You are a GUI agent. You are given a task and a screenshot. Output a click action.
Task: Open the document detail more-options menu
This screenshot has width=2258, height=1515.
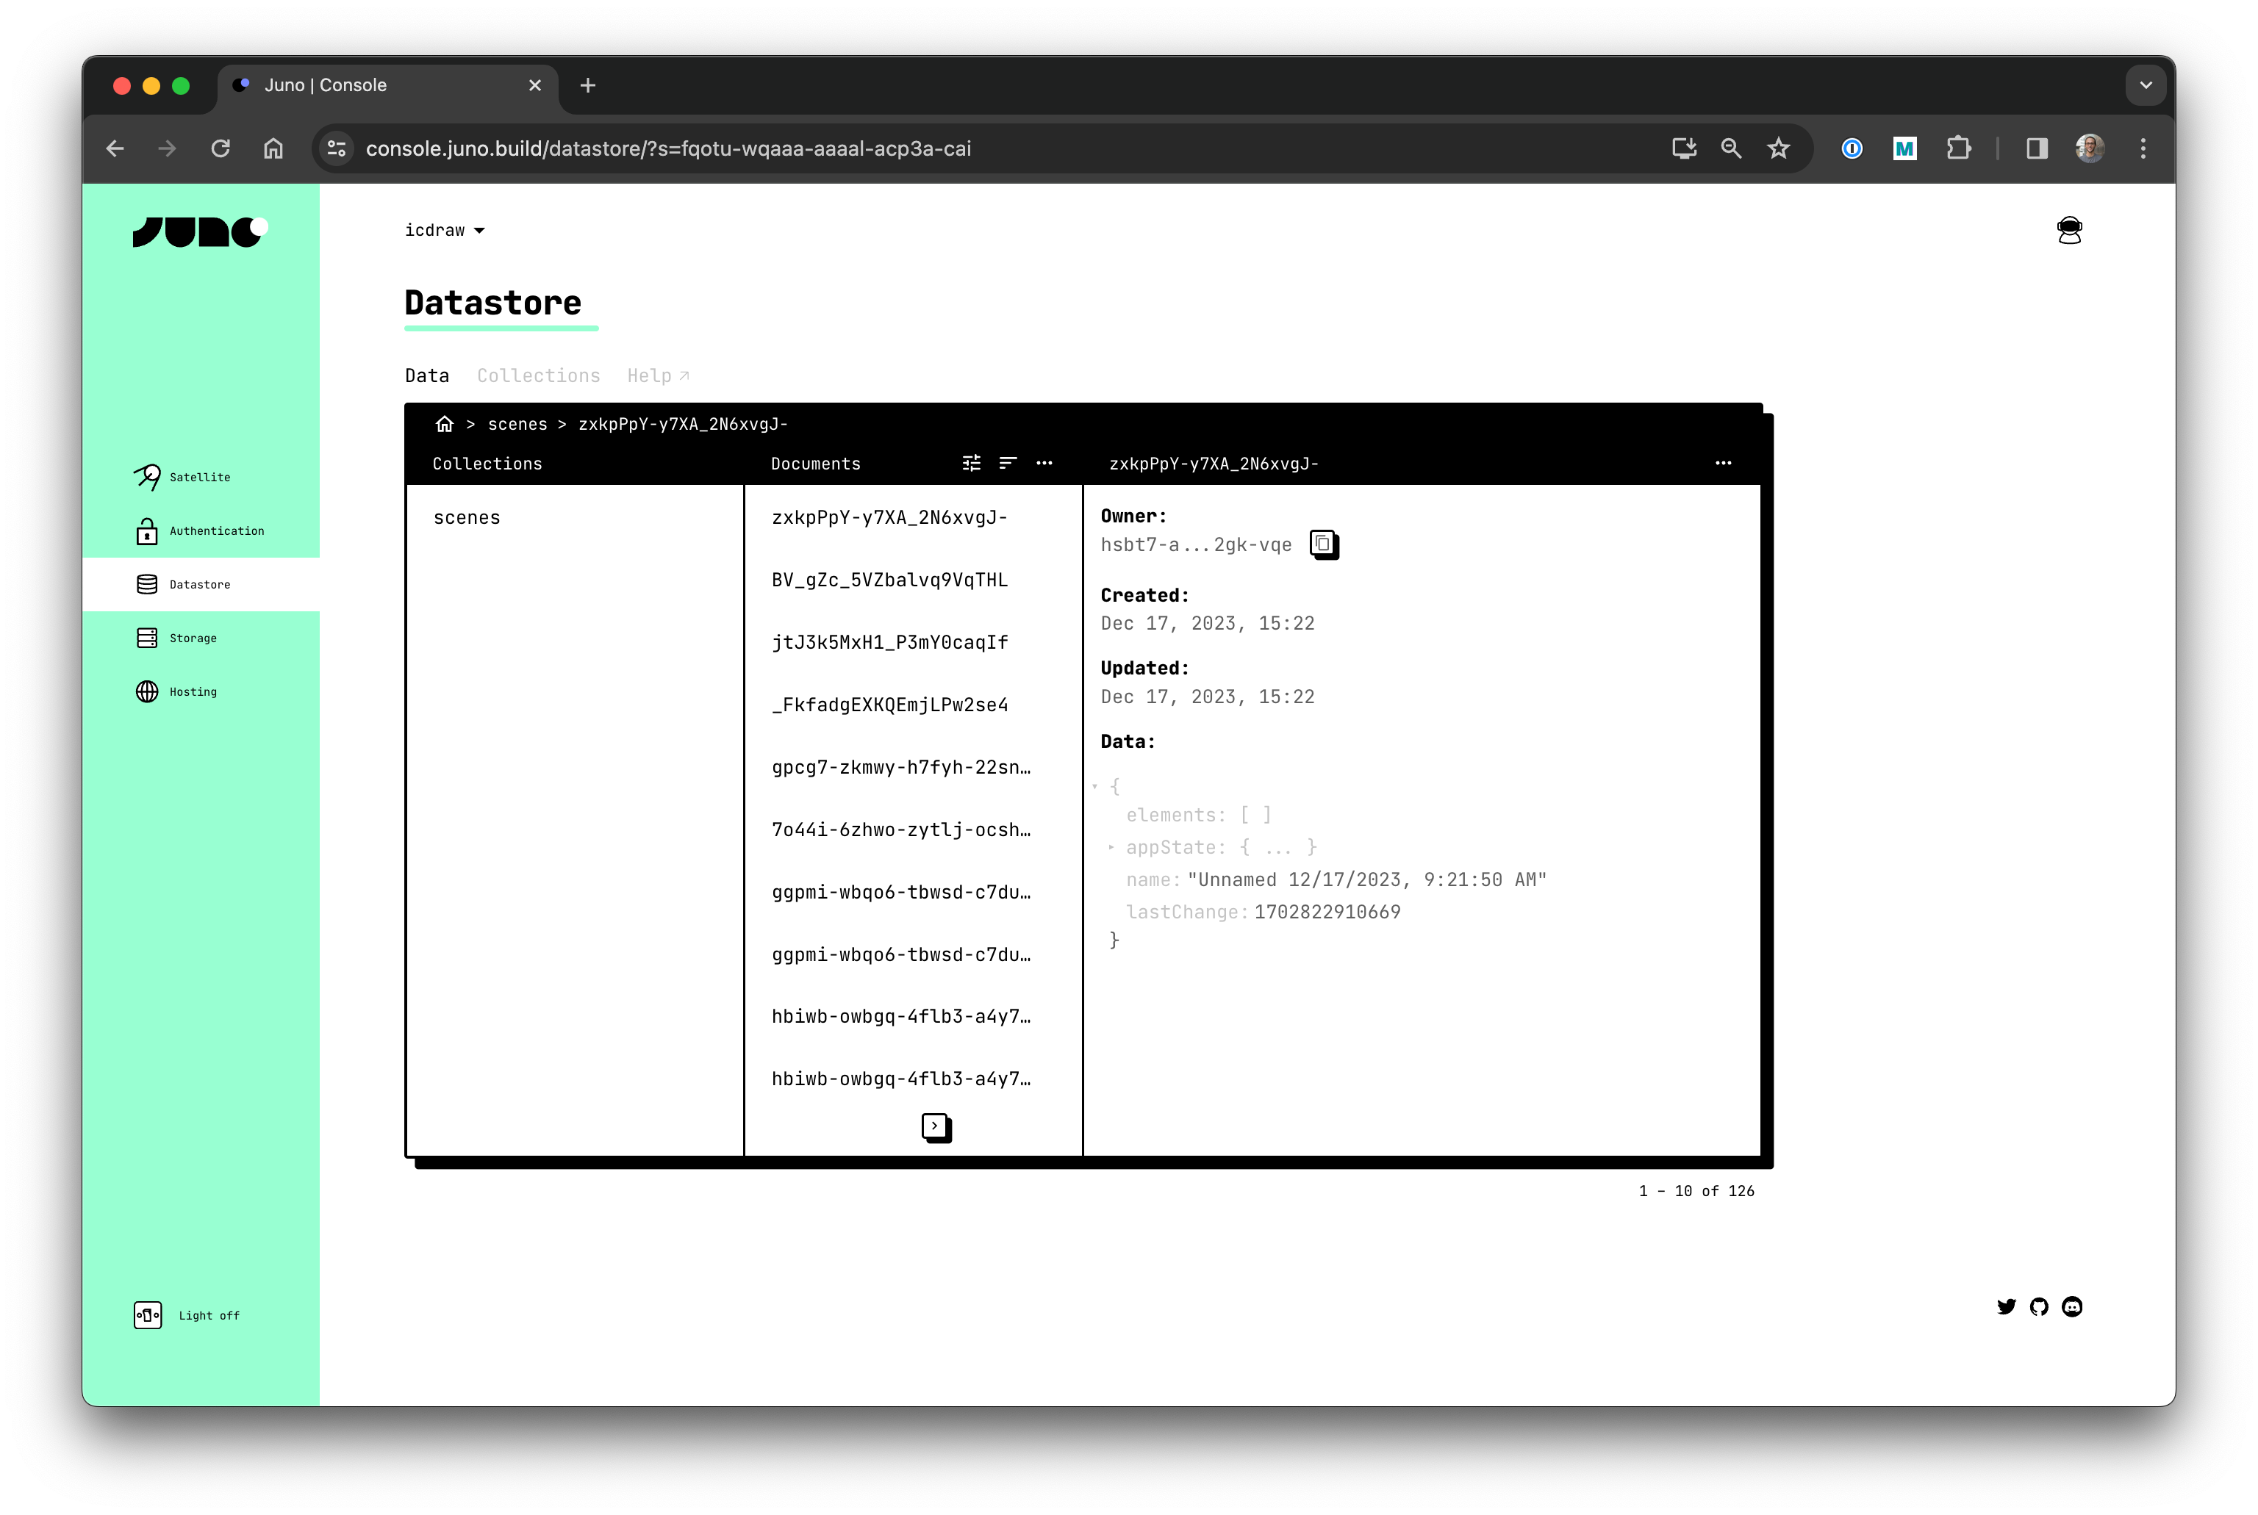click(x=1722, y=464)
